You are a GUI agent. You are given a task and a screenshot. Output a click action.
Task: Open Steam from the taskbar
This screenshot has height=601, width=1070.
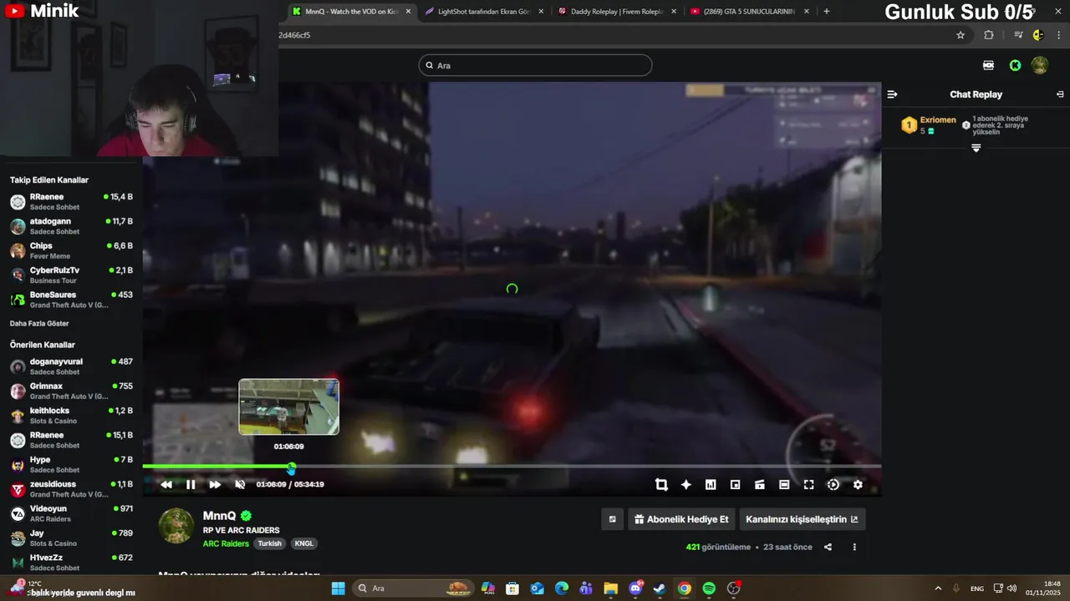[660, 588]
